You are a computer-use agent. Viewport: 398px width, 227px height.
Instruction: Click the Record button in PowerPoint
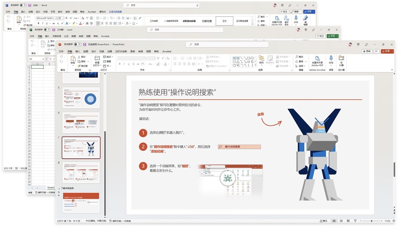pyautogui.click(x=367, y=51)
